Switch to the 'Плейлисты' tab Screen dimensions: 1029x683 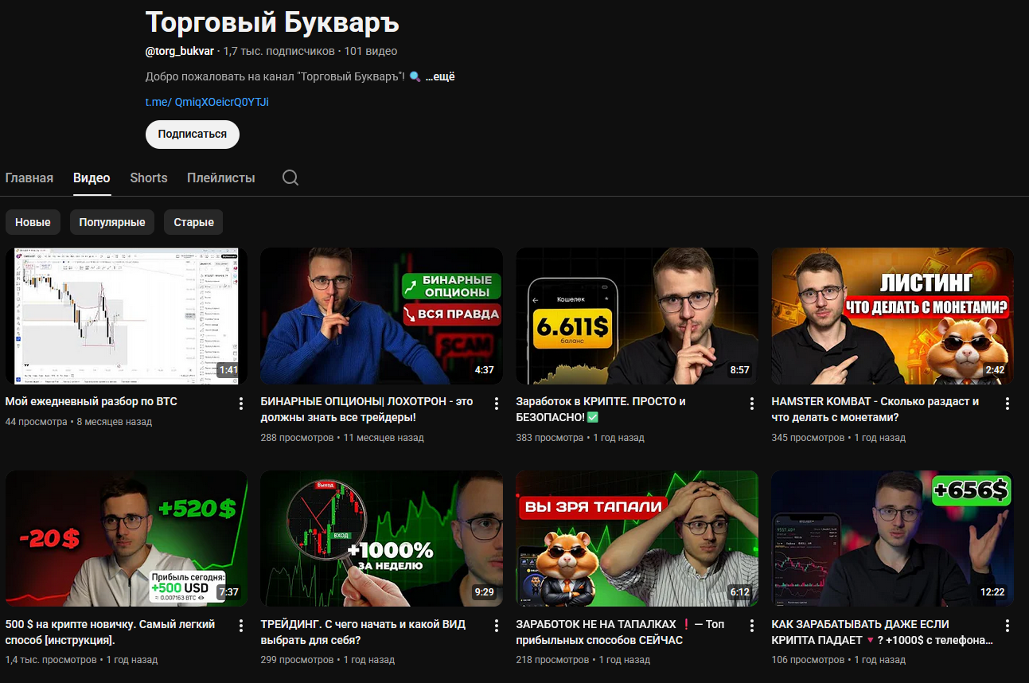221,178
